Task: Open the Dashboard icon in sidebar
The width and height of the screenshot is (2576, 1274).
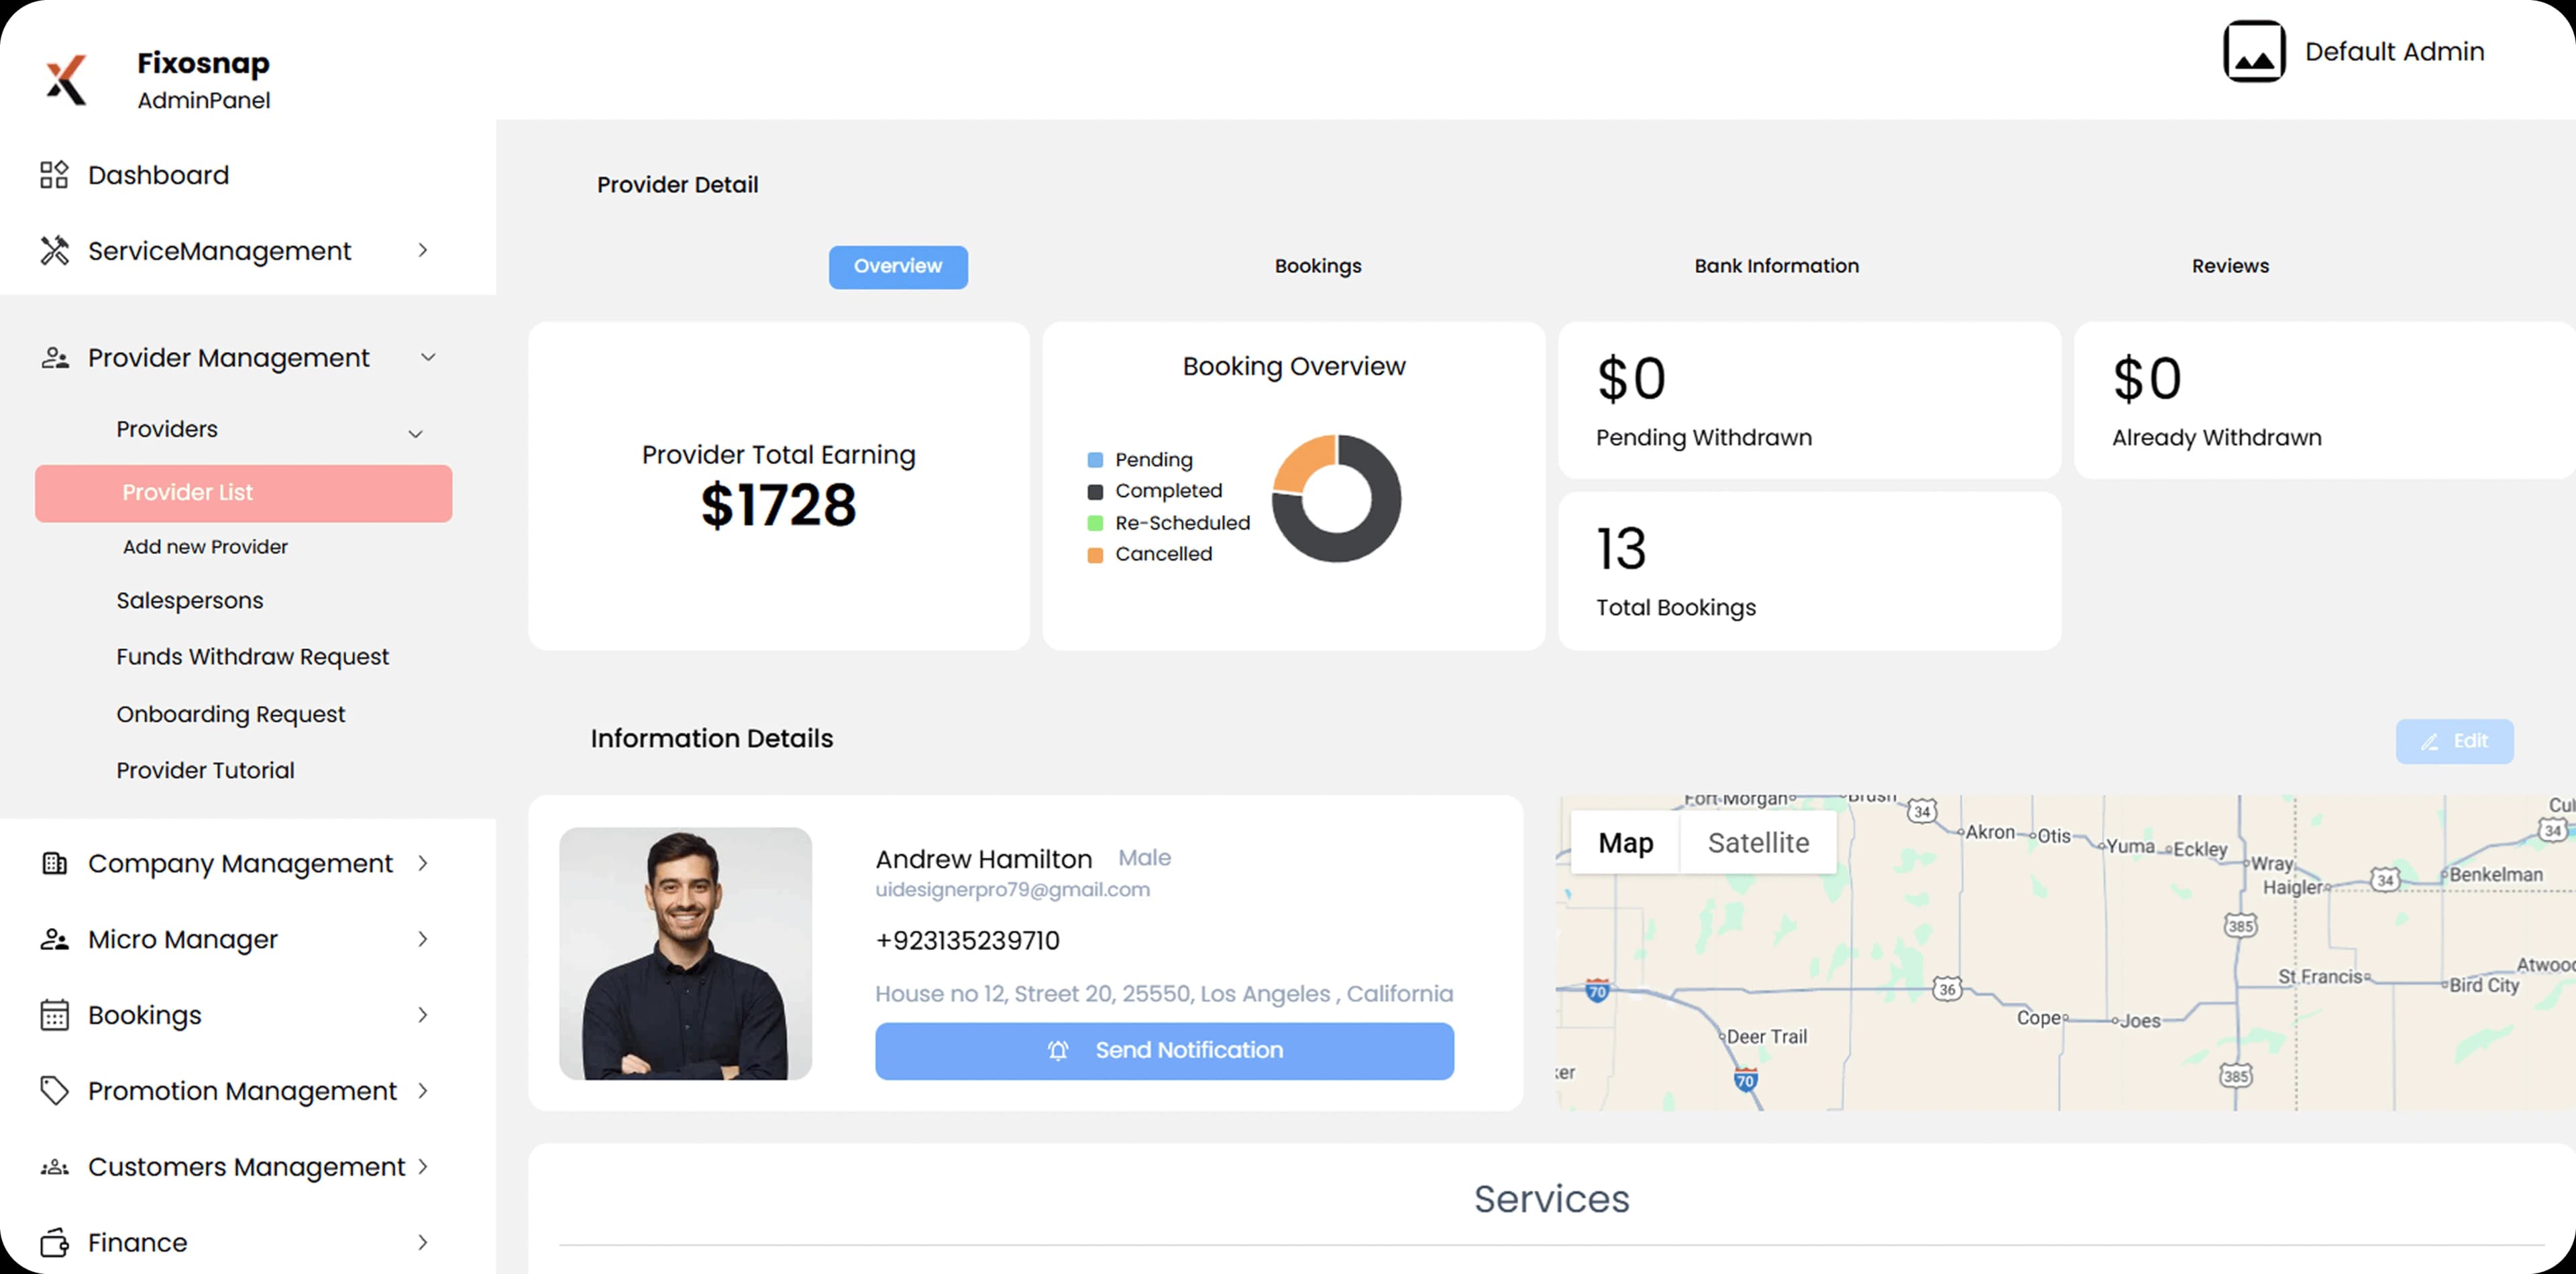Action: [x=54, y=174]
